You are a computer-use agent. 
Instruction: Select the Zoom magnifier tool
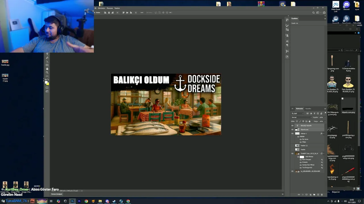(x=47, y=72)
